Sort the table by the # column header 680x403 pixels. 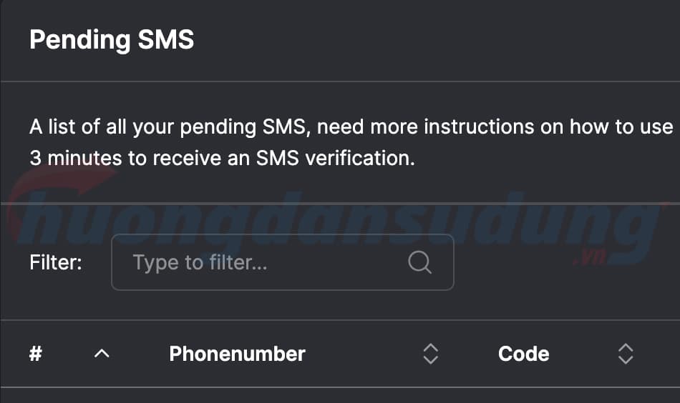(36, 354)
